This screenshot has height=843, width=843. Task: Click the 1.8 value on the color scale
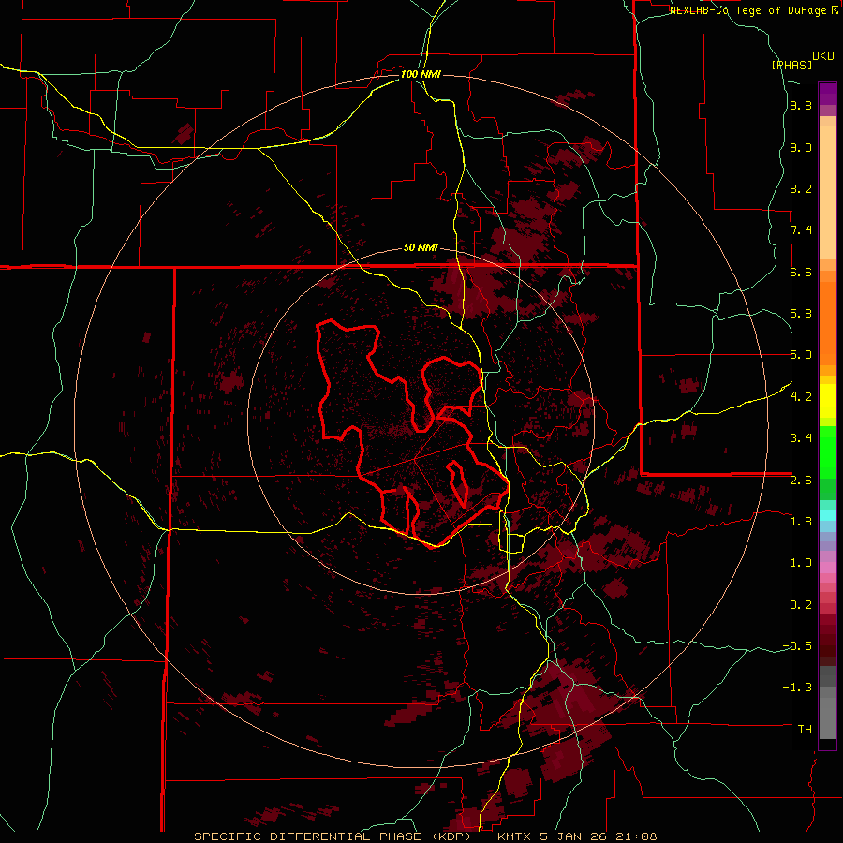(x=801, y=522)
